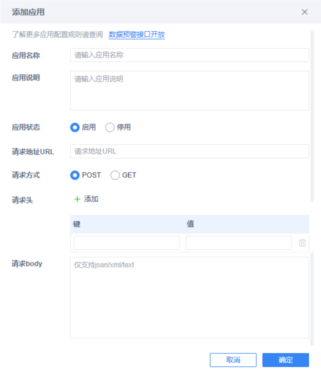Click the trash icon in request header row
Image resolution: width=321 pixels, height=372 pixels.
pos(302,243)
